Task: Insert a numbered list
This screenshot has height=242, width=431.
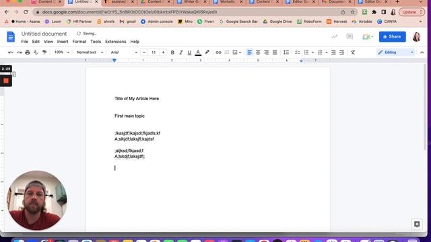Action: click(320, 52)
